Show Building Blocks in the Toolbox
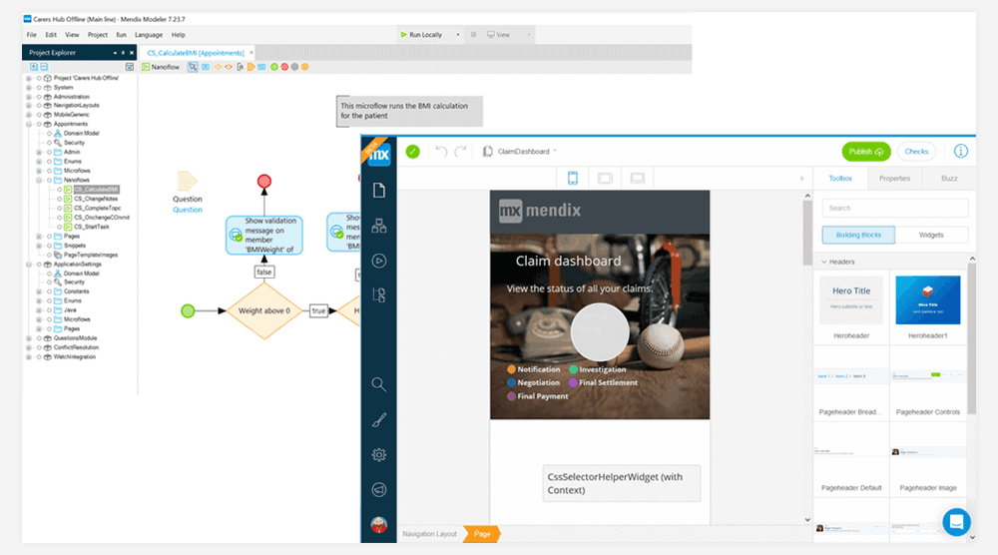The image size is (998, 555). point(858,235)
